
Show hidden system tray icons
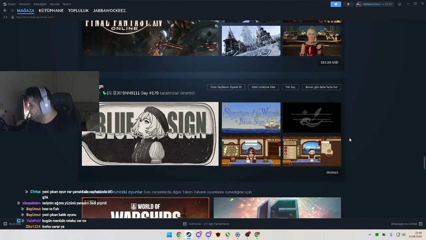point(369,235)
